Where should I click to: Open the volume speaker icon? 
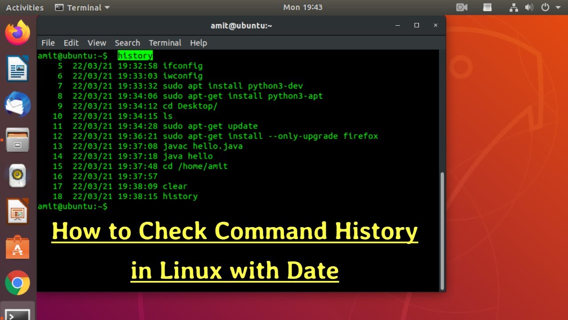(x=529, y=8)
